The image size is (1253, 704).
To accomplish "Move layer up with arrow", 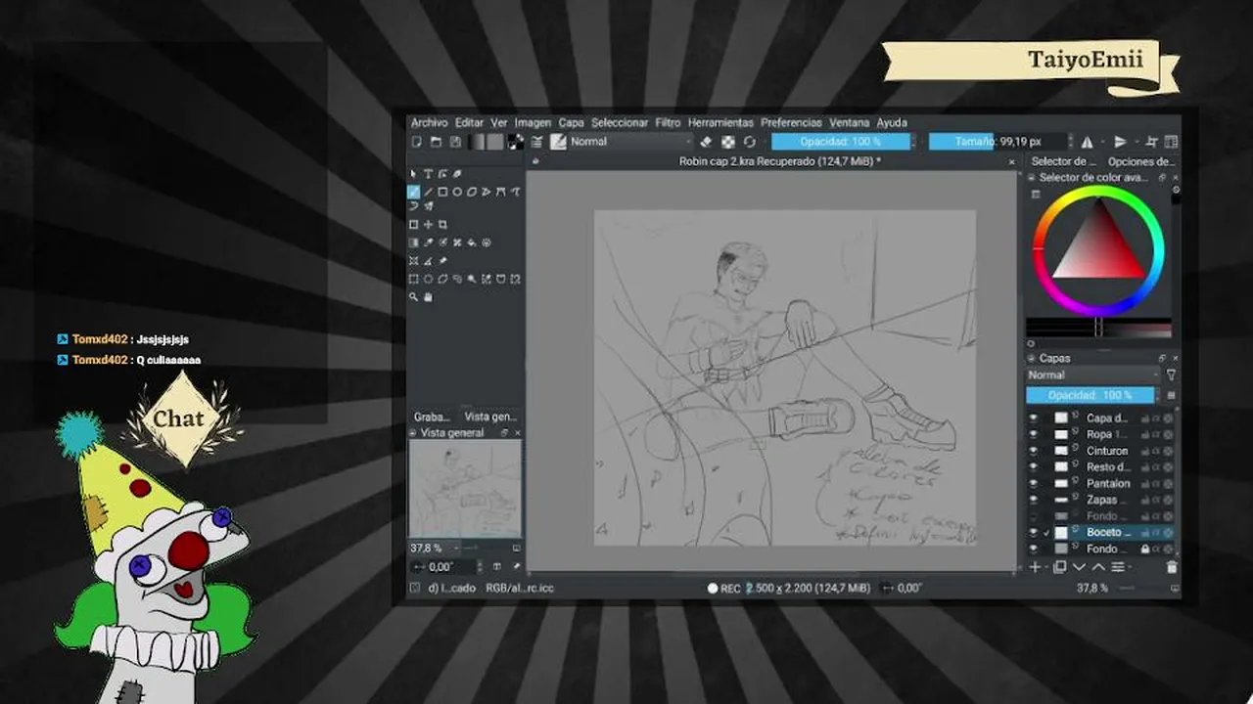I will (1098, 567).
